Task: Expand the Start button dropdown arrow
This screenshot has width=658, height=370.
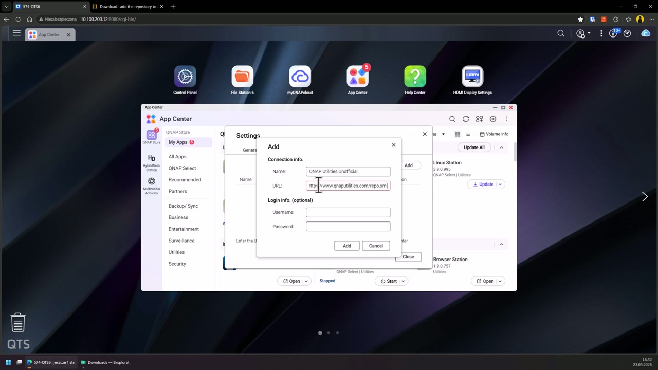Action: click(x=403, y=281)
